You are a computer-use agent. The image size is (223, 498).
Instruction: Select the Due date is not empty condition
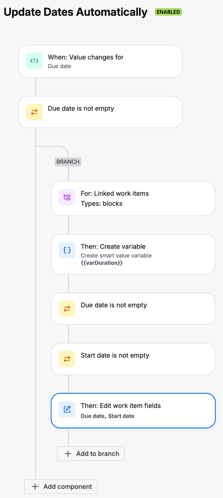click(100, 112)
